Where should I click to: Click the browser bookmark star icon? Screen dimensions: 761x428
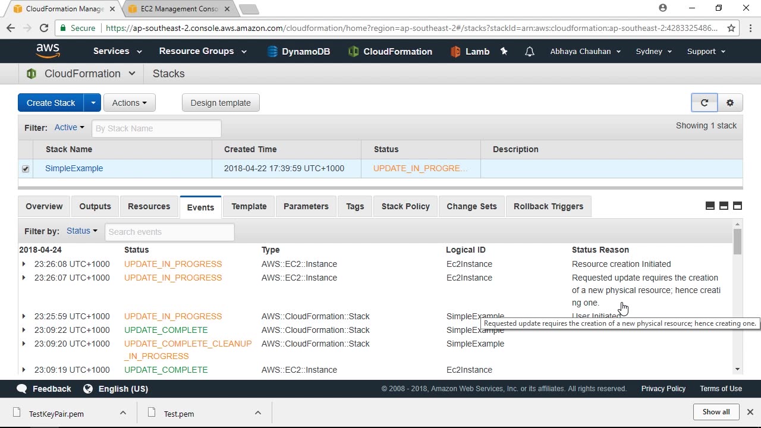coord(731,28)
